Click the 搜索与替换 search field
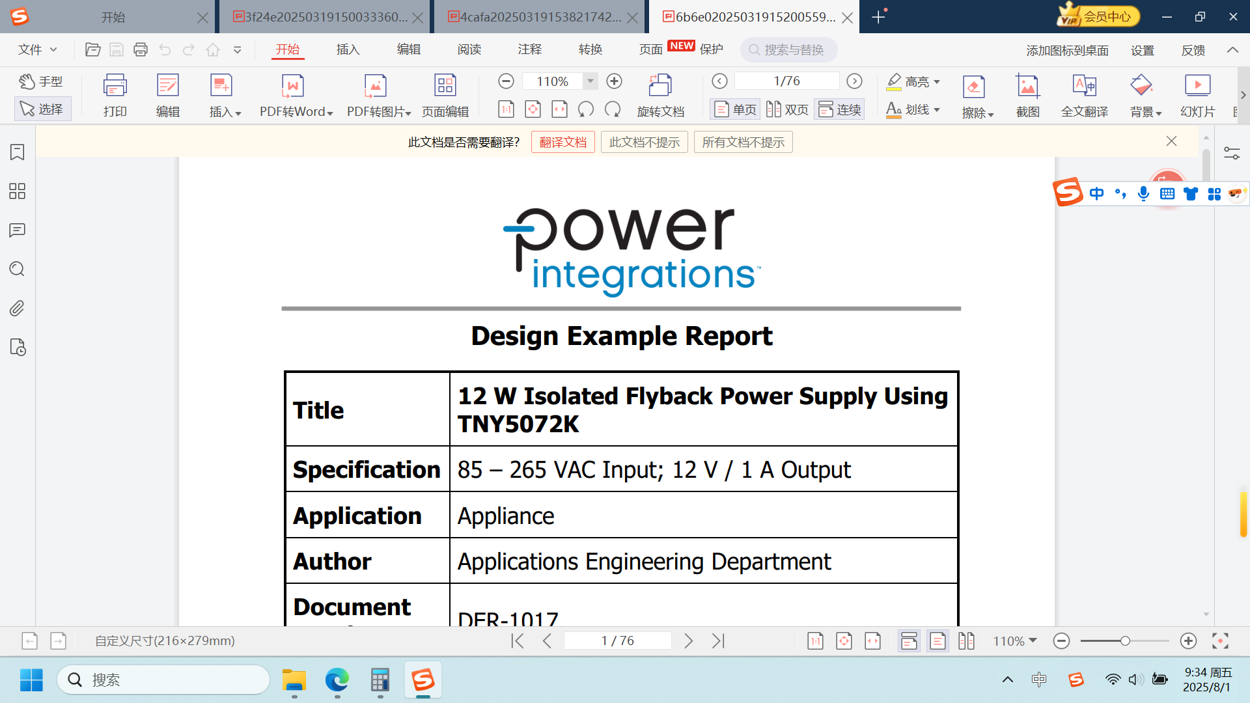 pyautogui.click(x=788, y=50)
